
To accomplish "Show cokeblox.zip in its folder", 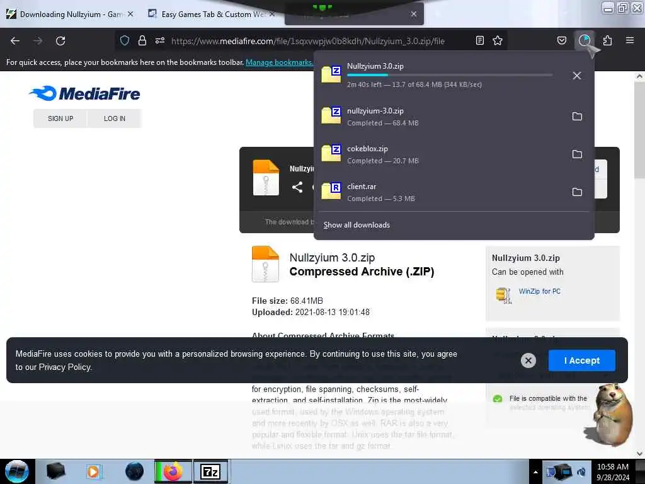I will point(577,154).
